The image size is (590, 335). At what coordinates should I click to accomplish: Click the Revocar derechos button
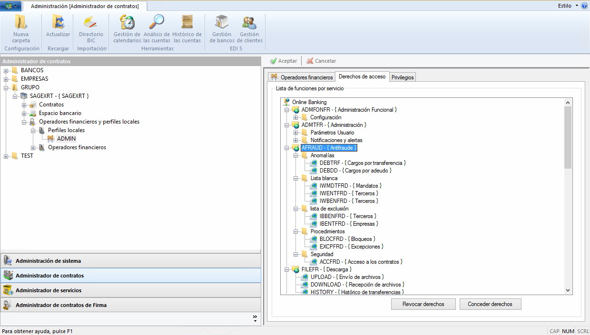tap(423, 304)
